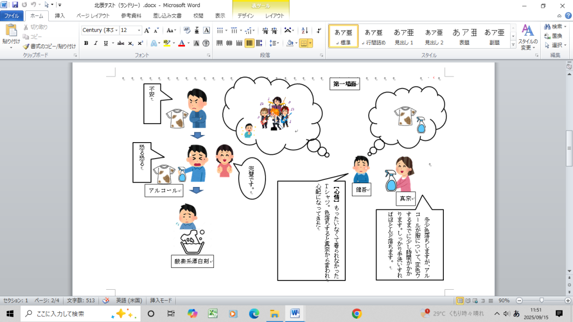This screenshot has height=322, width=573.
Task: Apply the 見出し 1 heading style
Action: [404, 36]
